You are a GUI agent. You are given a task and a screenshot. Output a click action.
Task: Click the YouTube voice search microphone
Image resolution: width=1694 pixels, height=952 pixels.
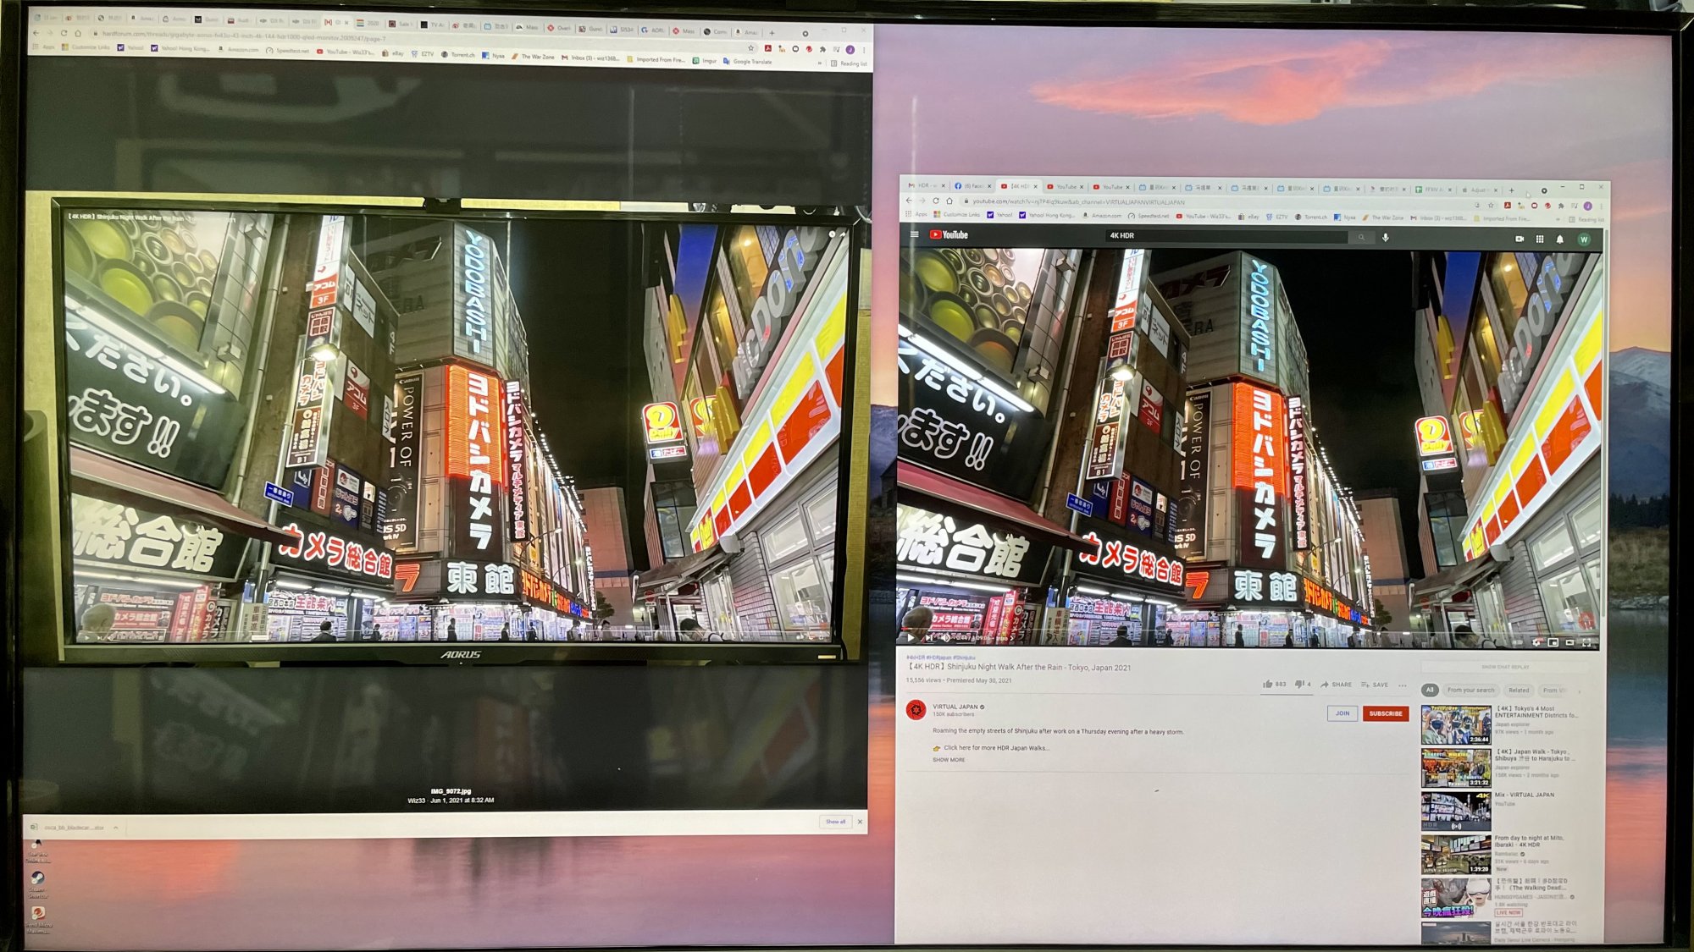click(x=1386, y=238)
